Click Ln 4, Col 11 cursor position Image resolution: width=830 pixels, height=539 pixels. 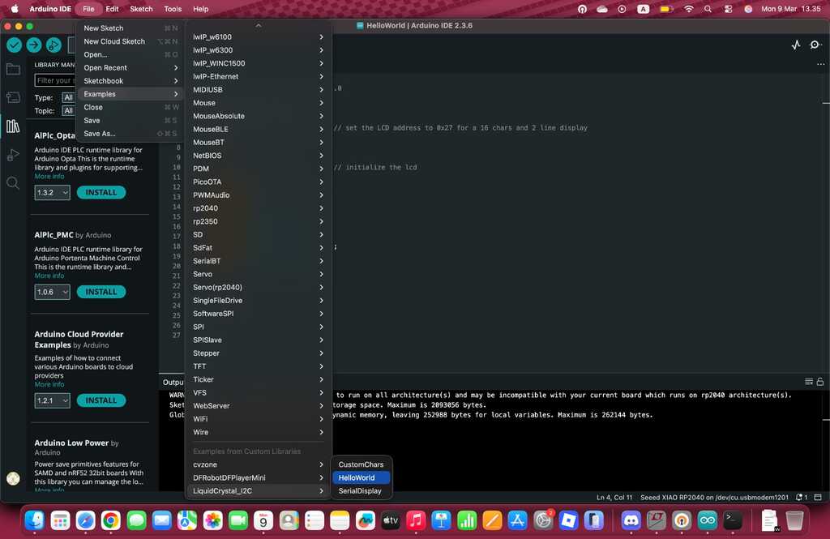614,498
